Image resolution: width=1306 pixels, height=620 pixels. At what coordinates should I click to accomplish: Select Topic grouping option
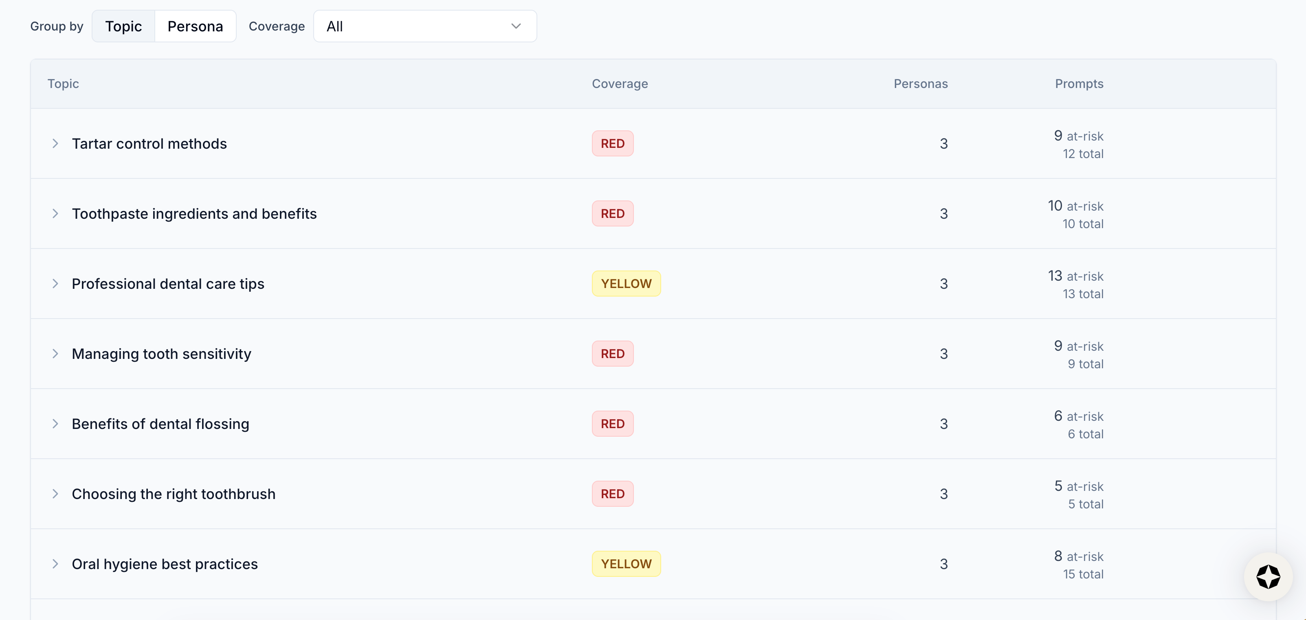[123, 26]
